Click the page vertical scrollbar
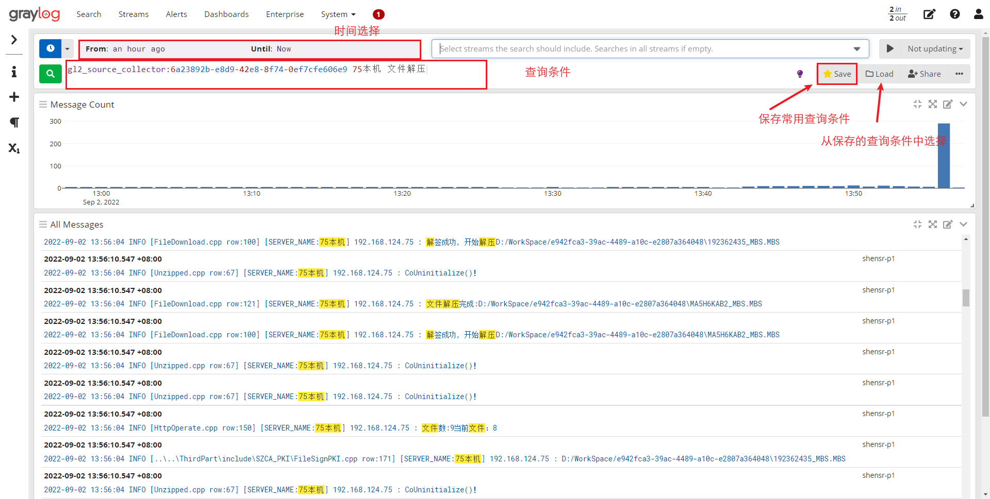The width and height of the screenshot is (990, 499). tap(985, 226)
